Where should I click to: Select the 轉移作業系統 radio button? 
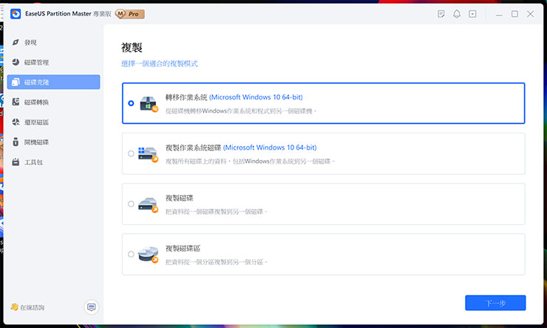(x=131, y=104)
